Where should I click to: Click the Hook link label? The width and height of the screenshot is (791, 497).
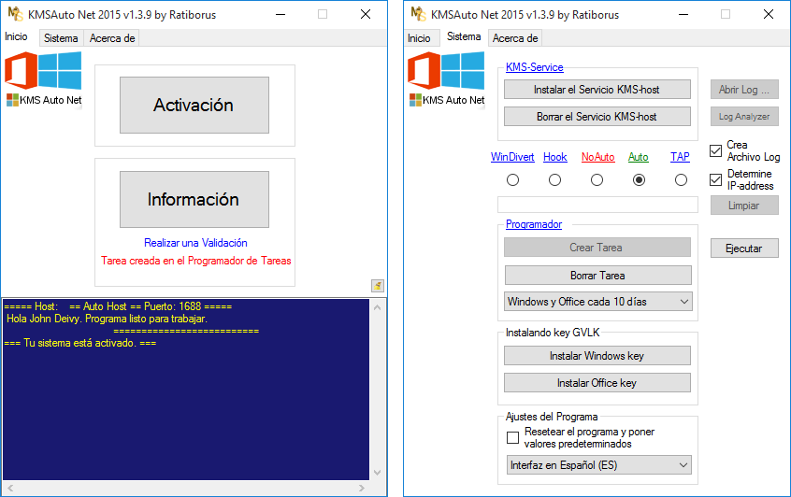click(554, 157)
